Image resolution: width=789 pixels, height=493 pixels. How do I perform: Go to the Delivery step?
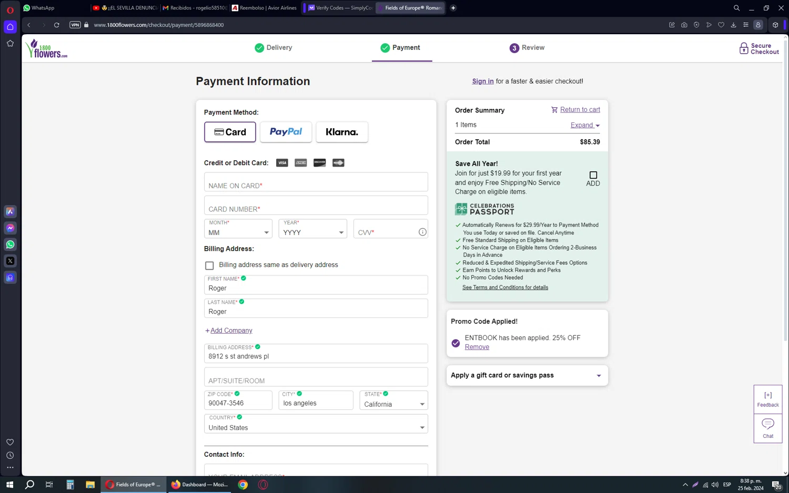[x=274, y=48]
